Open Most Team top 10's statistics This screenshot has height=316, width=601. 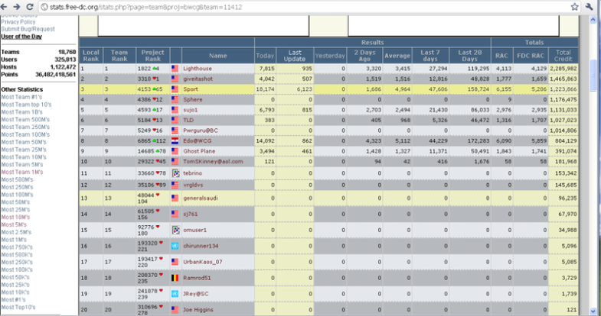tap(27, 102)
